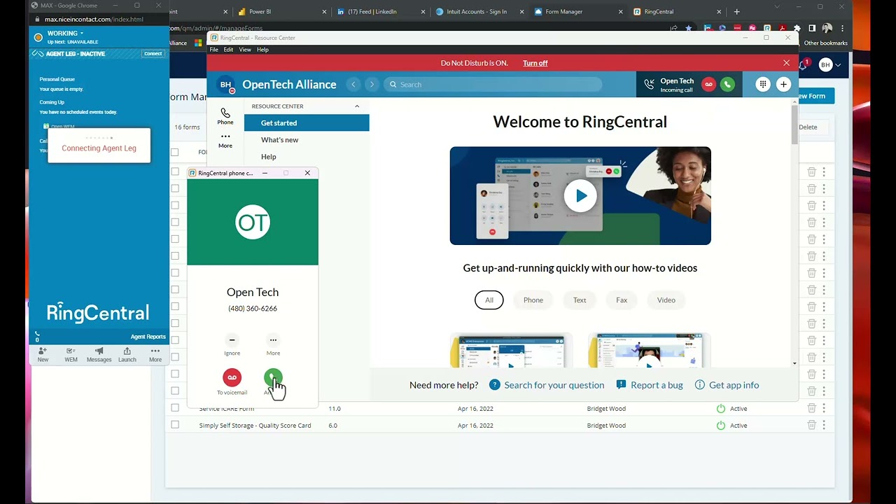
Task: Open Agent Reports in MAX panel
Action: coord(148,337)
